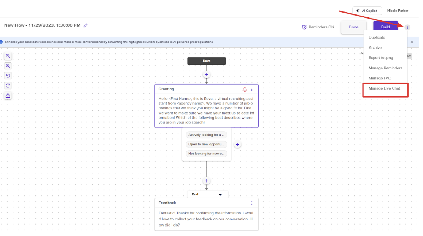
Task: Select 'Not looking for new o...' option
Action: point(207,154)
